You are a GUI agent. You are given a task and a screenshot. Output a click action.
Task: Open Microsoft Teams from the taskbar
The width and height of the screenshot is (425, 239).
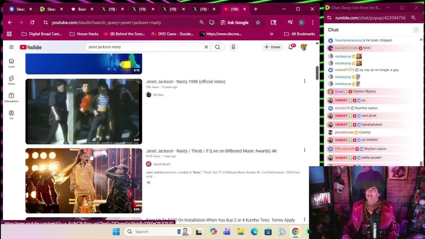tap(227, 231)
